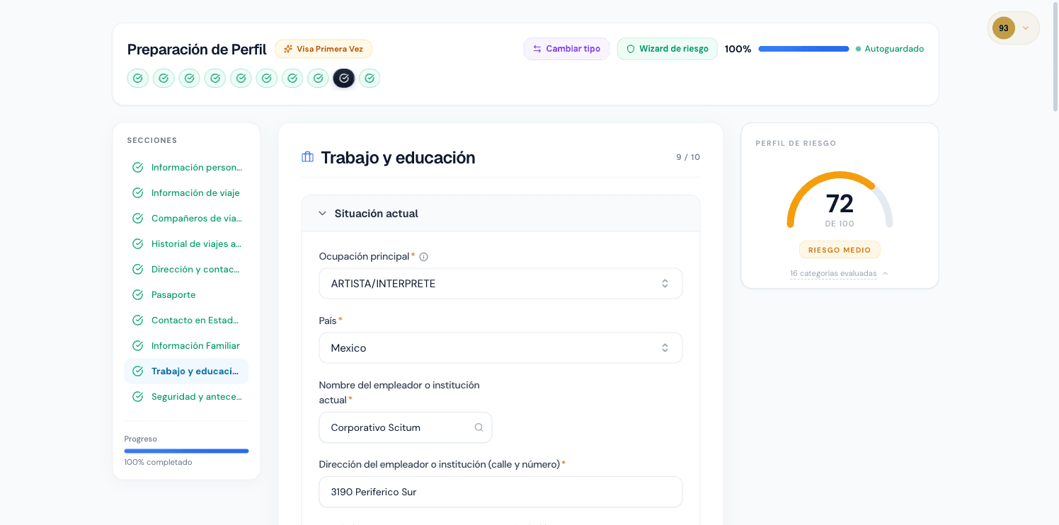The width and height of the screenshot is (1059, 525).
Task: Click the magnifier icon in the employer field
Action: click(479, 427)
